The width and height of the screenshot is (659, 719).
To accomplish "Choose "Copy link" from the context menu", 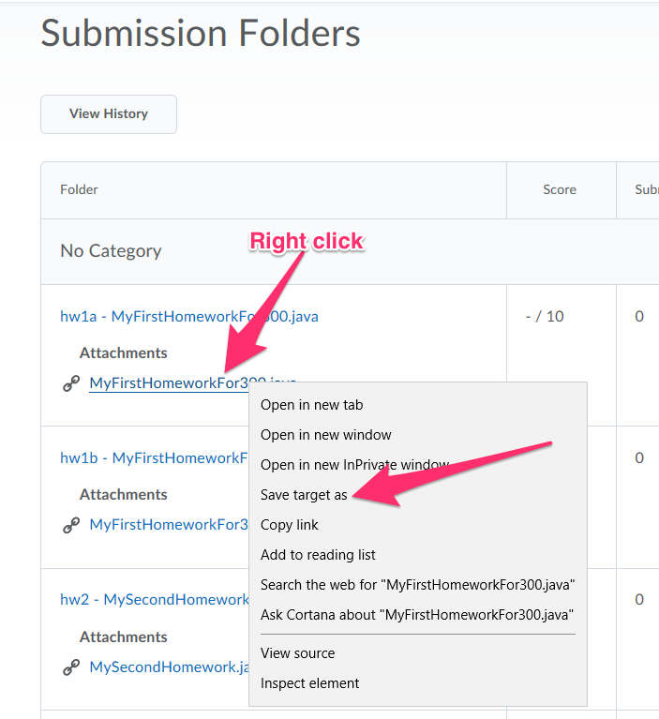I will (289, 525).
